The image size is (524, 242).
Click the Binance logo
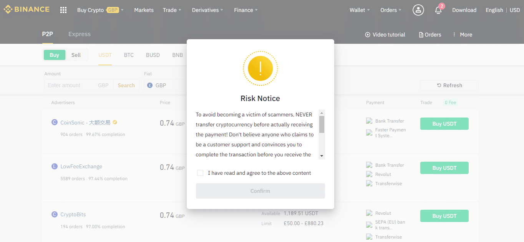coord(27,9)
